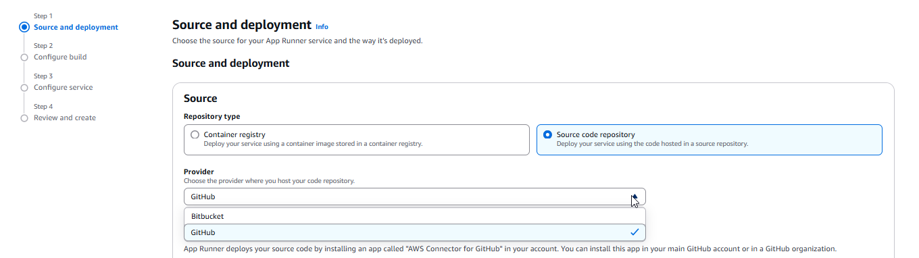Click the Step 1 circle indicator

(24, 27)
